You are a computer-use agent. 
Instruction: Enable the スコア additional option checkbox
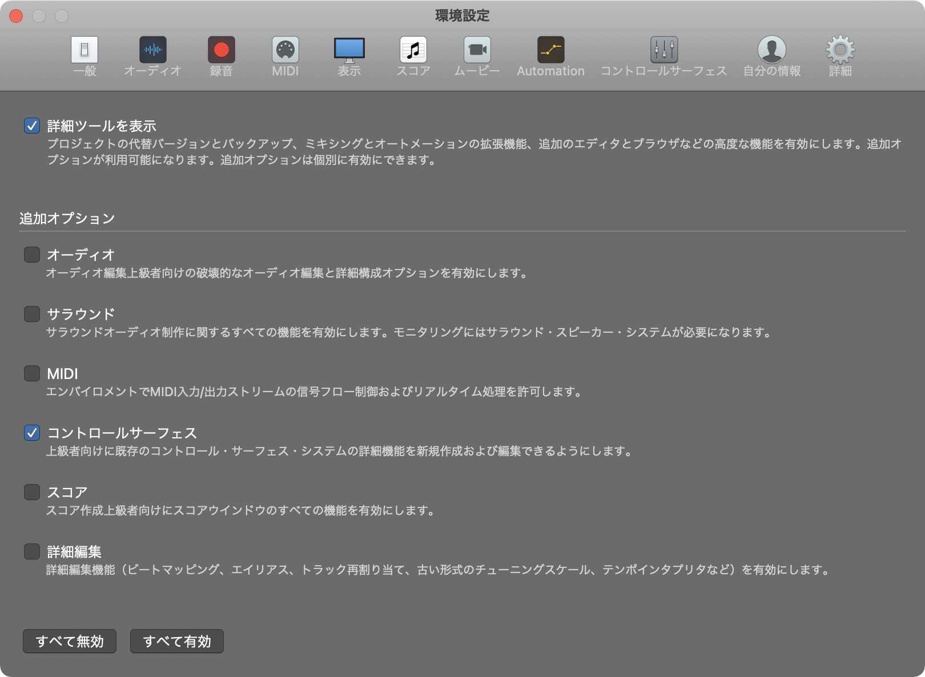(x=32, y=492)
